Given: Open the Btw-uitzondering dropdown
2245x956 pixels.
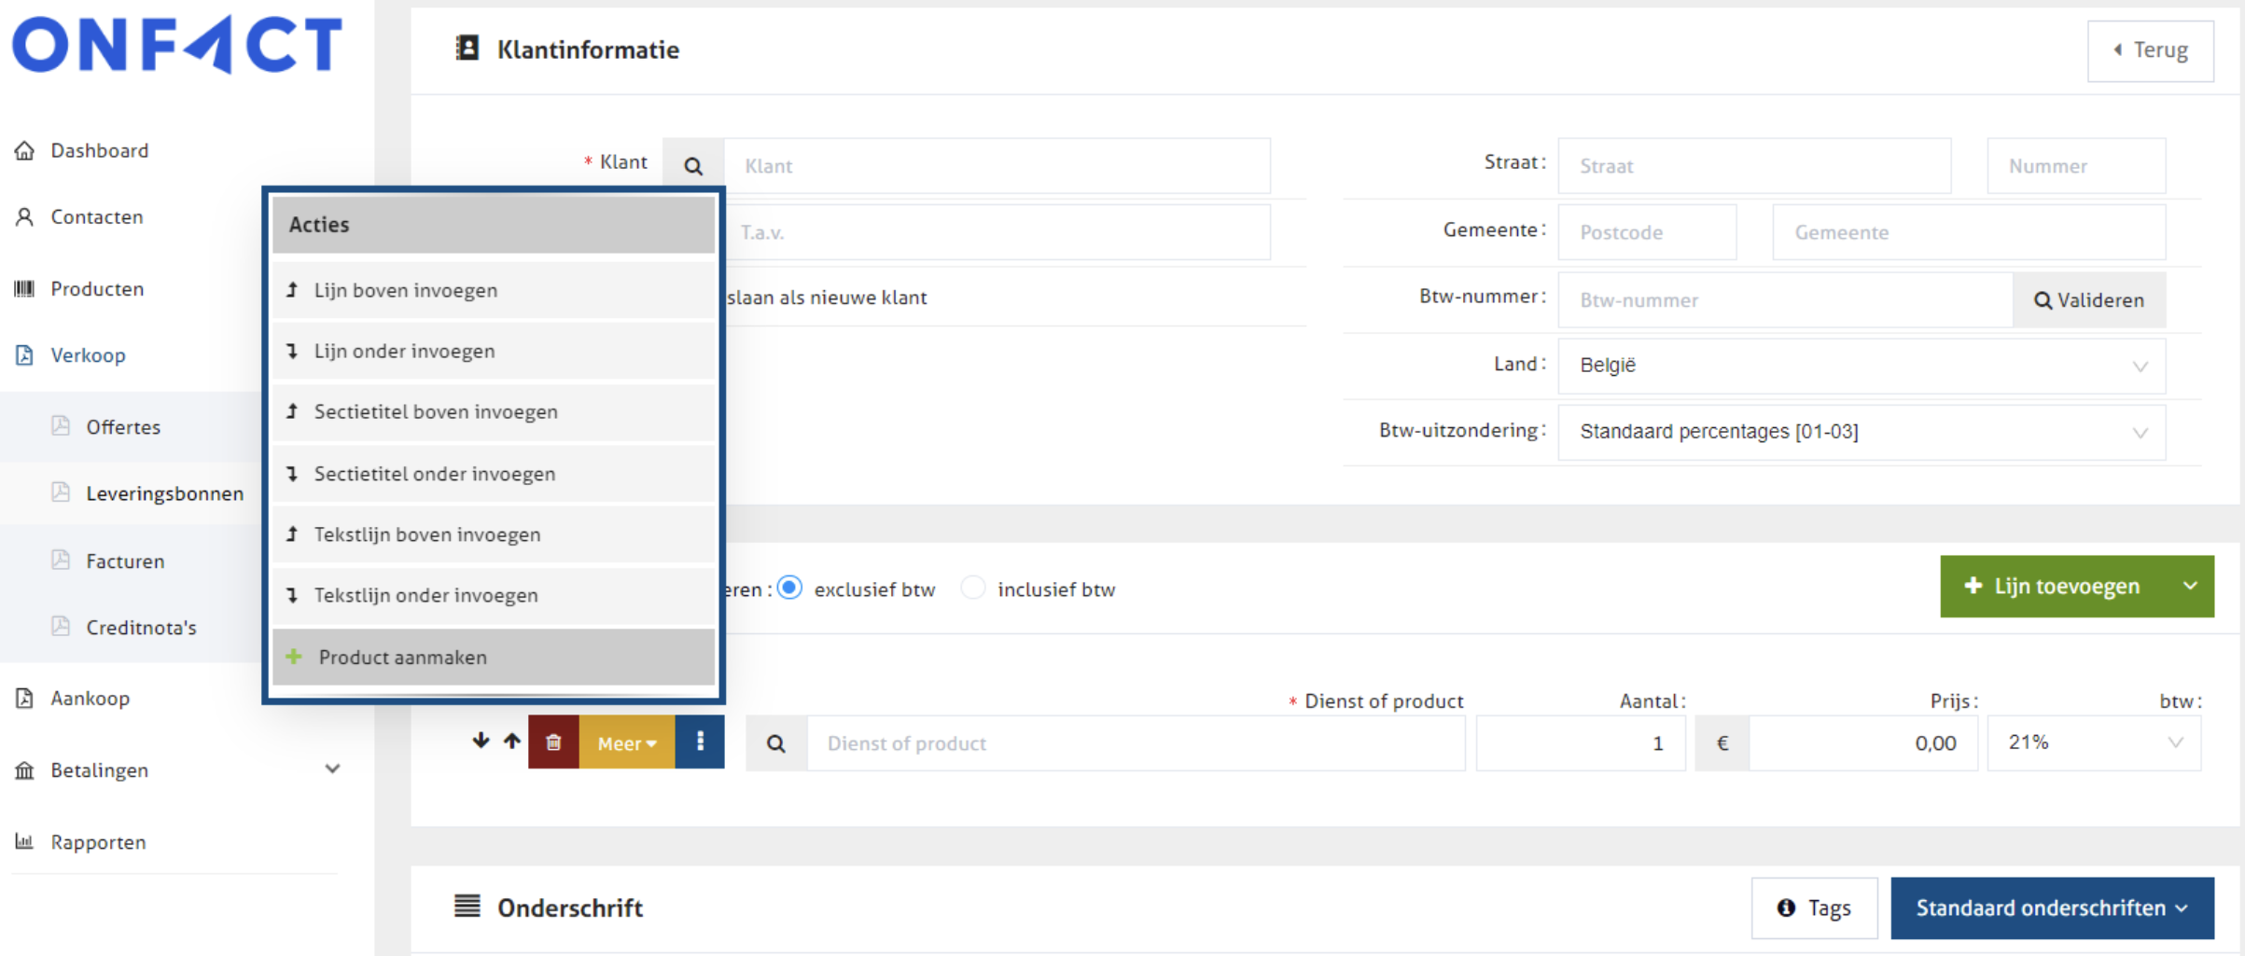Looking at the screenshot, I should point(1861,432).
